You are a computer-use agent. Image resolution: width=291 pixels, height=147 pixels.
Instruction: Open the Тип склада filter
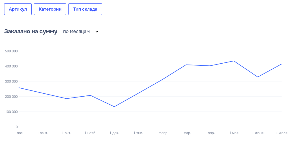point(85,9)
